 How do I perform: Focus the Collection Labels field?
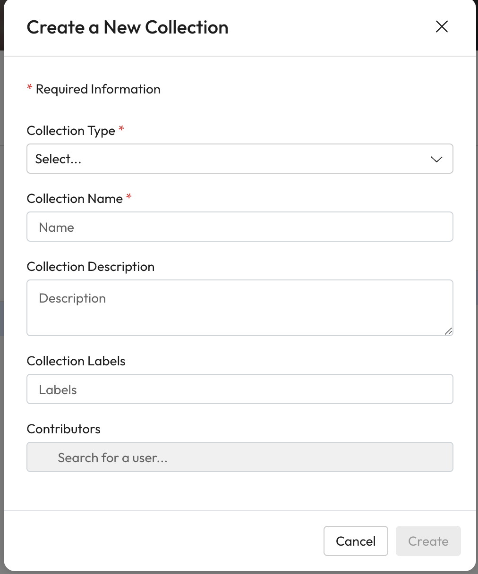click(x=239, y=389)
